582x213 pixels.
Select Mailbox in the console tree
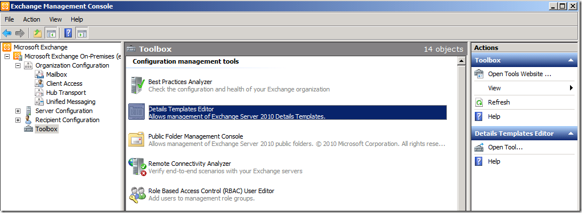[x=56, y=74]
